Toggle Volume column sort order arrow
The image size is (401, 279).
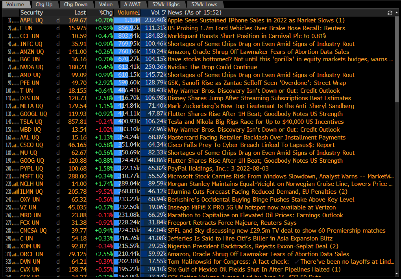click(x=139, y=13)
